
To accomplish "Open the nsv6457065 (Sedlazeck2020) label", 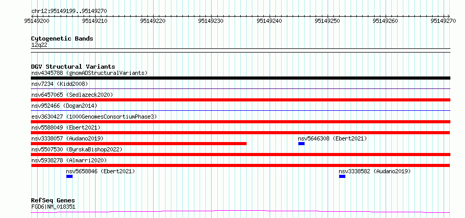I will pos(72,95).
